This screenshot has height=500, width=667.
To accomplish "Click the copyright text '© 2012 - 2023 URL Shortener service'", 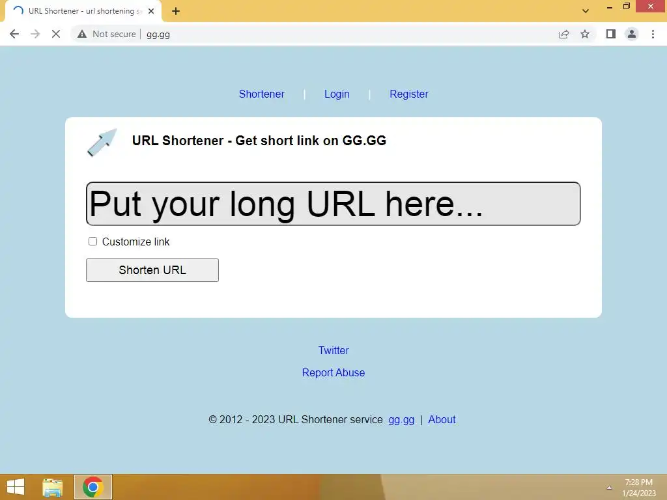I will [x=296, y=420].
